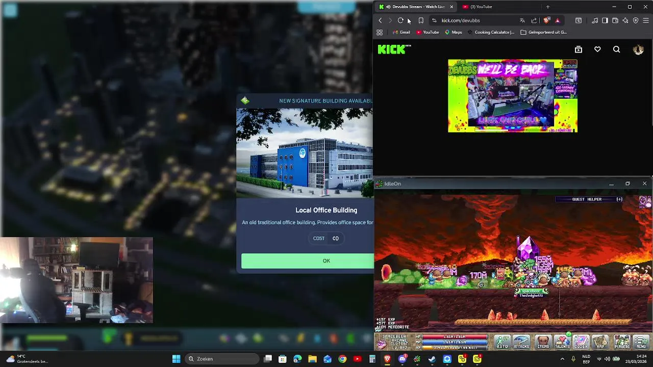
Task: Open PLAYERS in IdleOn
Action: tap(622, 342)
